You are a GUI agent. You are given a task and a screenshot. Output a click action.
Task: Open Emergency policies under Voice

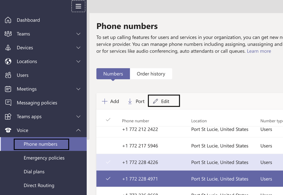(x=44, y=158)
